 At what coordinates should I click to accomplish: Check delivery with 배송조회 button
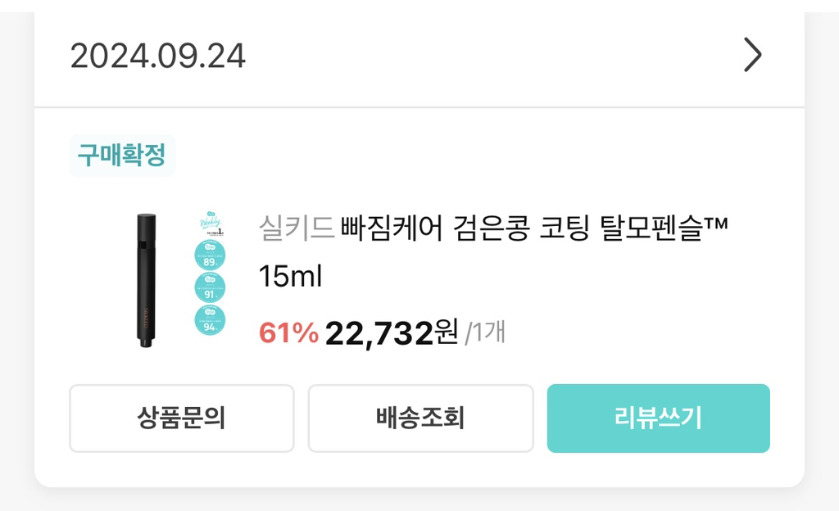(x=420, y=418)
